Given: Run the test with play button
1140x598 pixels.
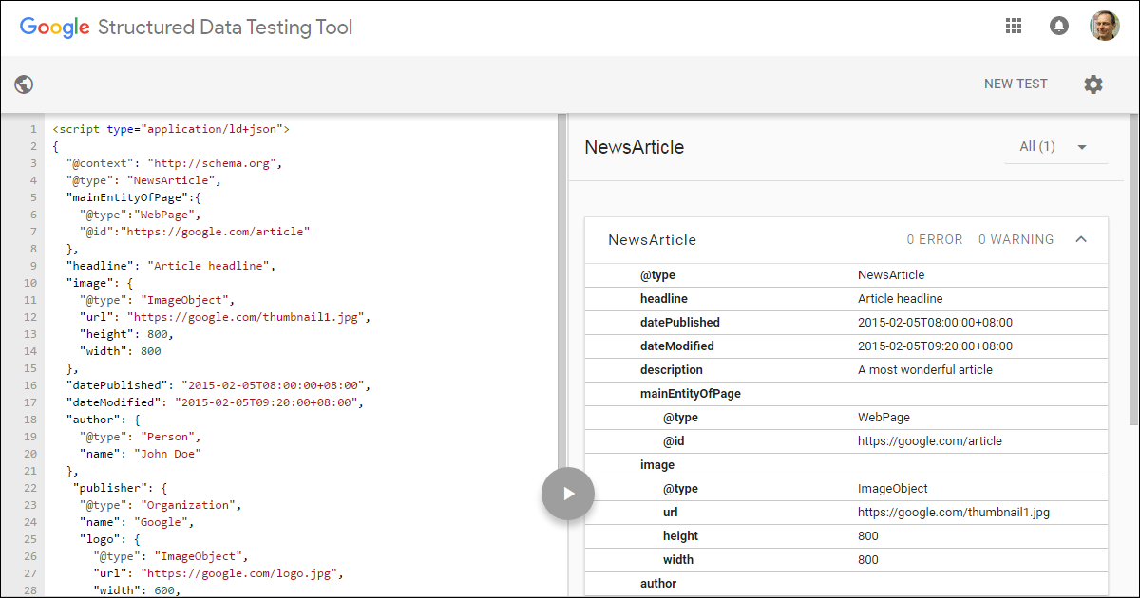Looking at the screenshot, I should pos(568,494).
